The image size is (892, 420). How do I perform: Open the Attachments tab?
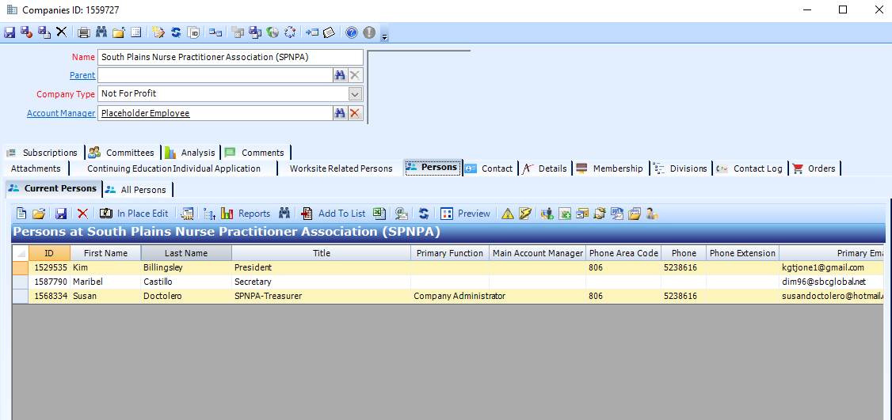coord(36,168)
